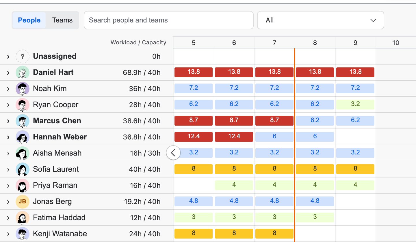Click Fatima Haddad's 3 cell on day 8
This screenshot has height=242, width=416.
tap(315, 218)
